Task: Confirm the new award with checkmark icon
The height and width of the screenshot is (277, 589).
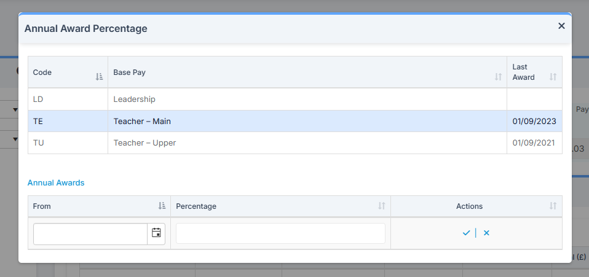Action: (467, 233)
